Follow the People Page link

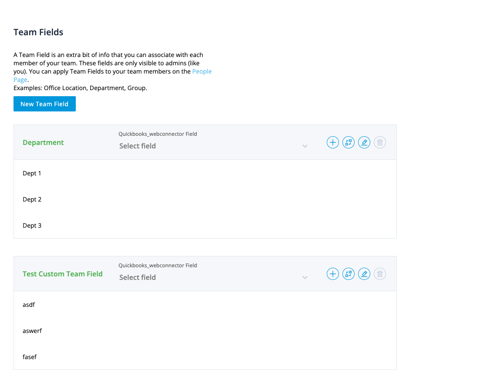tap(202, 71)
